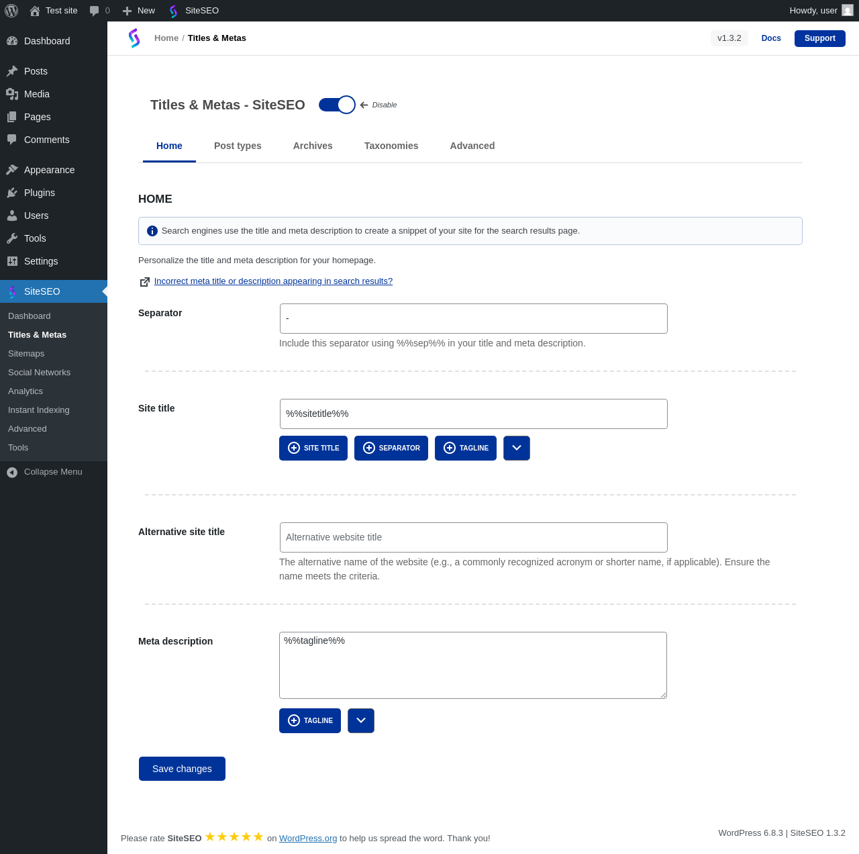Toggle the Titles & Metas enable switch
This screenshot has height=854, width=859.
[x=337, y=105]
